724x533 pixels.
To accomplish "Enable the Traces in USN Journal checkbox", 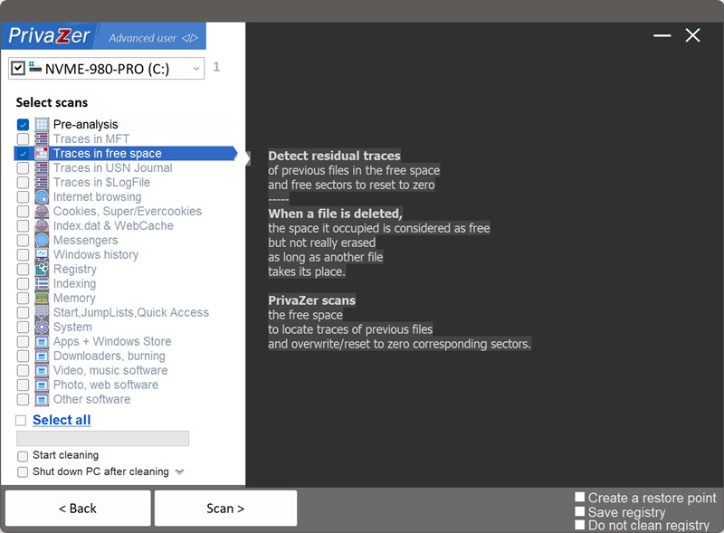I will 23,168.
